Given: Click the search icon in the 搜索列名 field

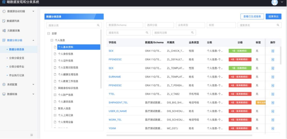Looking at the screenshot, I should pos(147,33).
